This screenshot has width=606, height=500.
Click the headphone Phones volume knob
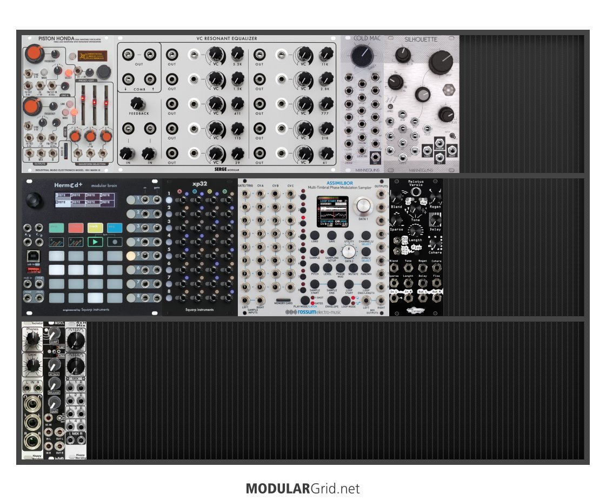click(32, 339)
